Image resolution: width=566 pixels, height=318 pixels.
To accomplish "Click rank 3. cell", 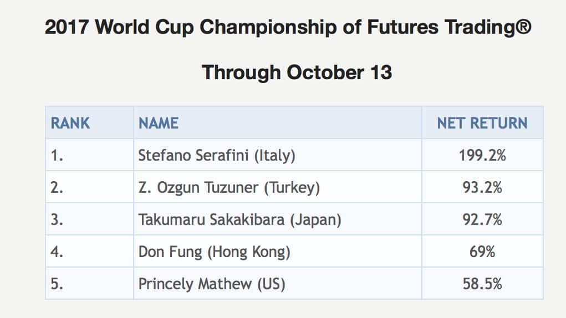I will [58, 220].
